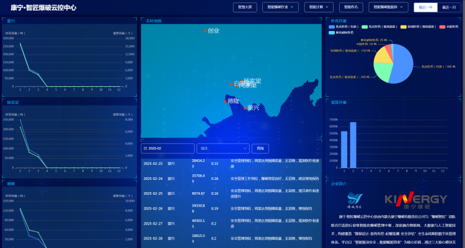This screenshot has height=248, width=465.
Task: Open the 智慧大屏 page button
Action: pos(246,7)
